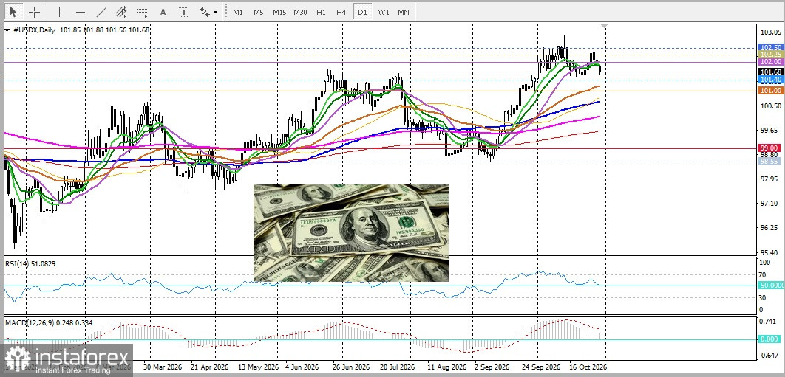The width and height of the screenshot is (785, 377).
Task: Expand the #USDX,Daily chart triangle
Action: pyautogui.click(x=7, y=30)
